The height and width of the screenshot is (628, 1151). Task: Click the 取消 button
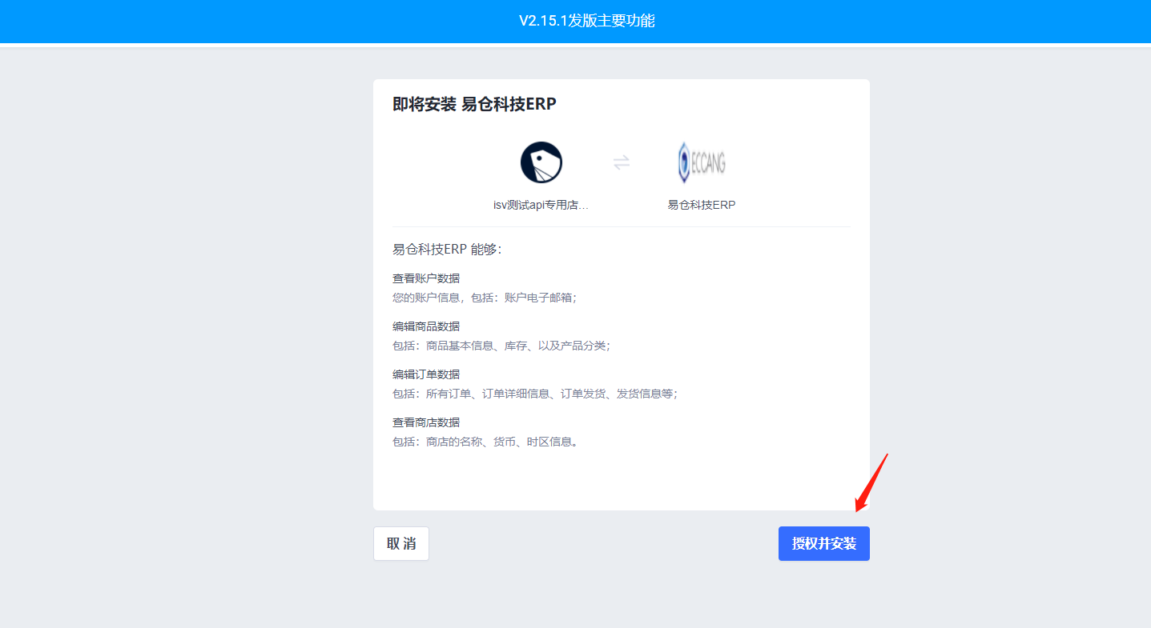pos(401,543)
